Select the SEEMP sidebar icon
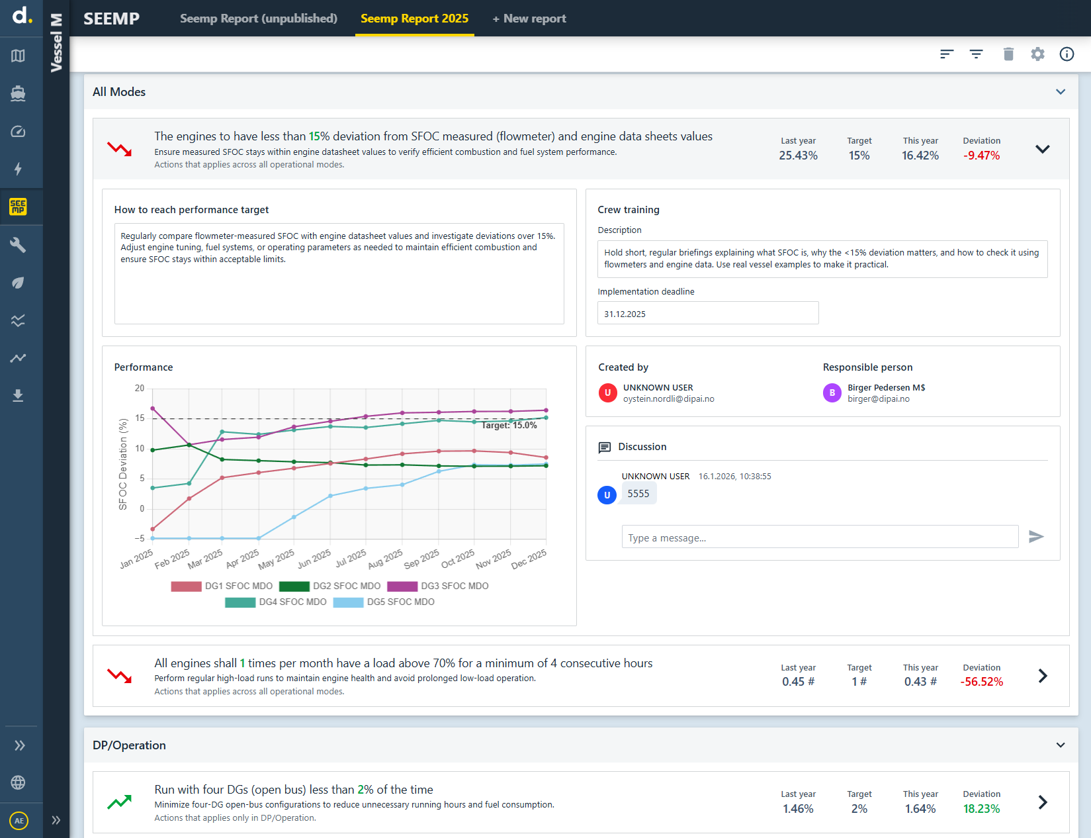1091x838 pixels. click(x=18, y=207)
